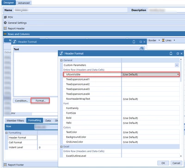Maximize the front Header Format dialog

178,53
